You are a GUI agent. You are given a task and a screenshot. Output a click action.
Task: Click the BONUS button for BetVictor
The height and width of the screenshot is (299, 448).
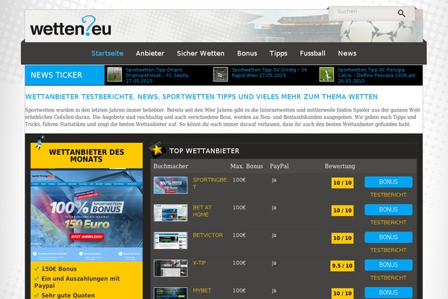point(388,237)
